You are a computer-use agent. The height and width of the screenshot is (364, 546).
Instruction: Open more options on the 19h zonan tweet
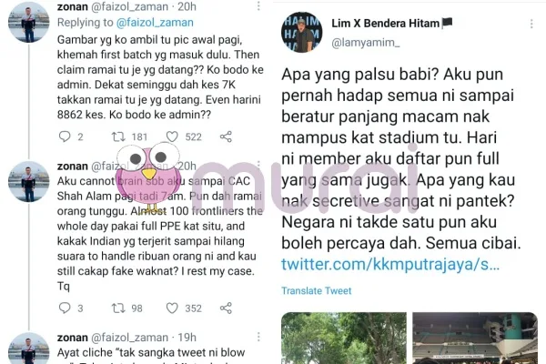pyautogui.click(x=258, y=337)
